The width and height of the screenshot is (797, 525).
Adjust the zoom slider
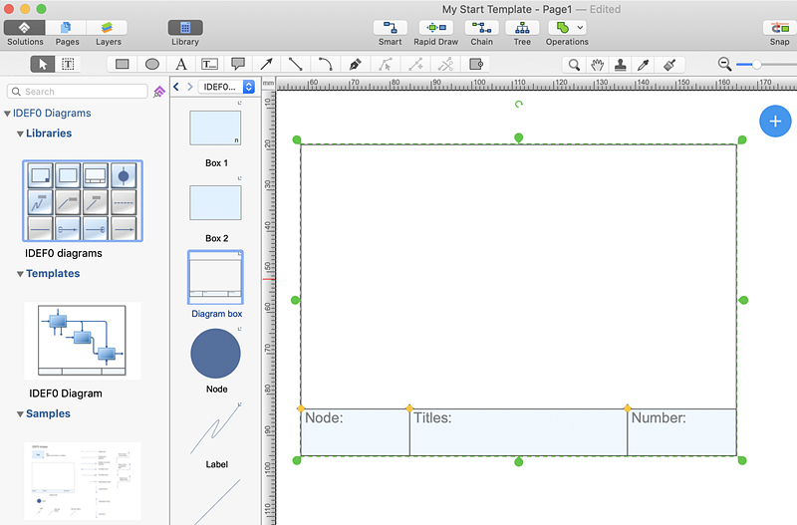(x=757, y=64)
